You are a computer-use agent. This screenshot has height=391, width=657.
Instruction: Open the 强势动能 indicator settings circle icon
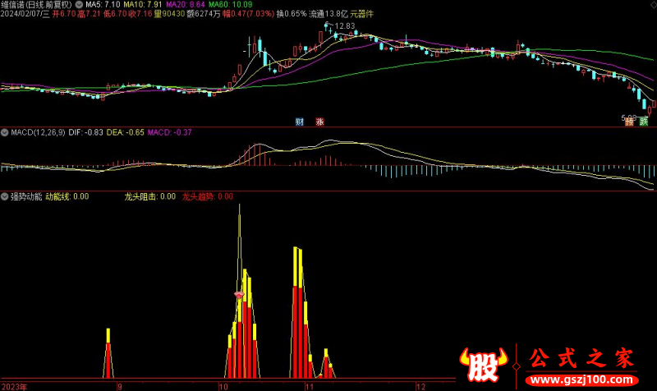[5, 197]
